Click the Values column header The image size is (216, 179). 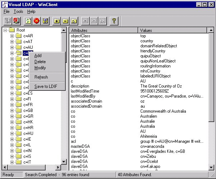(x=172, y=30)
